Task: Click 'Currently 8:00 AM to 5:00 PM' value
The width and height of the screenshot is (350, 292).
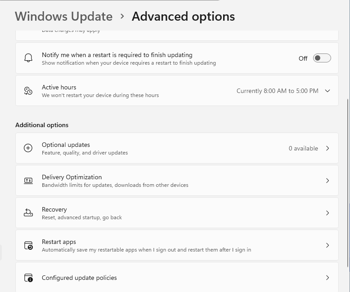Action: [278, 91]
